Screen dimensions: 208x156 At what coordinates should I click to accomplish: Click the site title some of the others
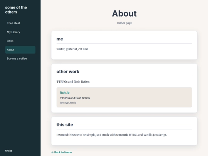[16, 10]
